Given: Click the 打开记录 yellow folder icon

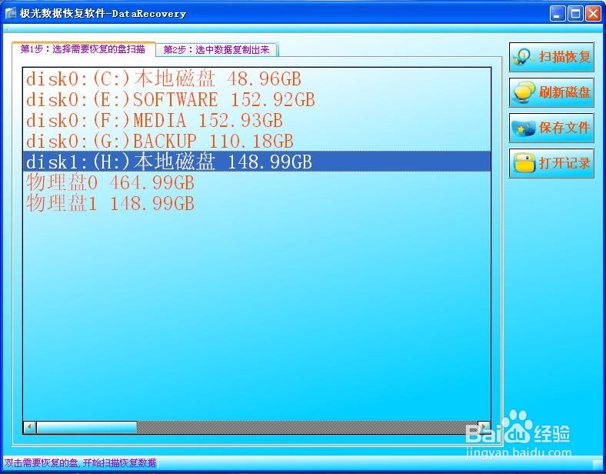Looking at the screenshot, I should pyautogui.click(x=524, y=163).
